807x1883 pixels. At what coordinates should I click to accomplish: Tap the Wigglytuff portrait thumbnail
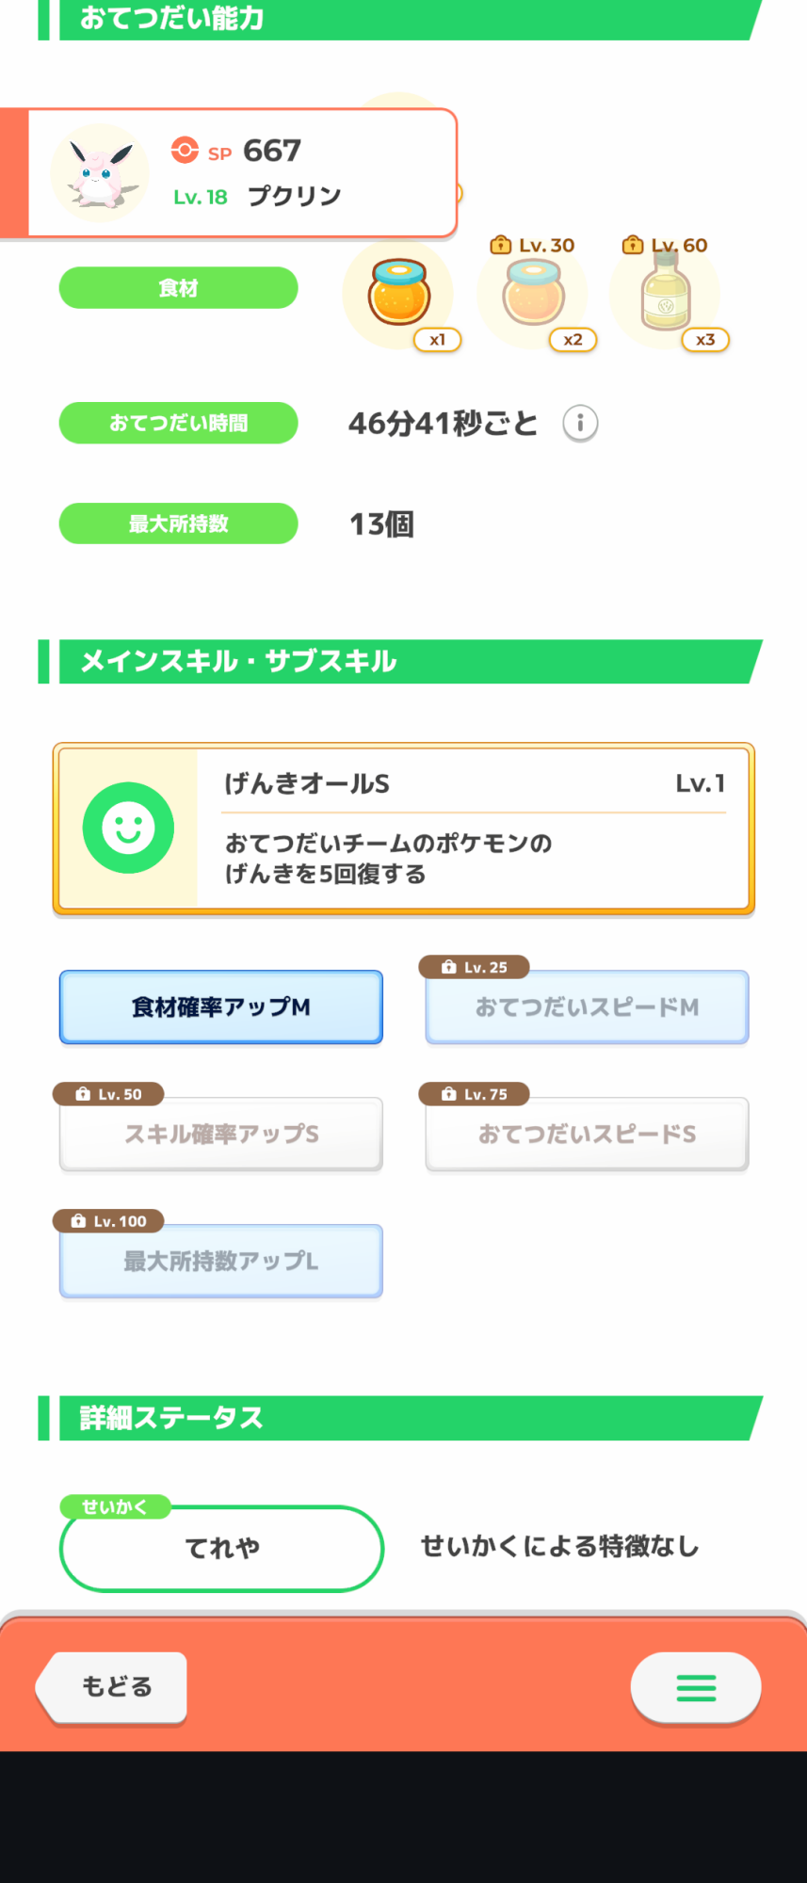coord(99,172)
